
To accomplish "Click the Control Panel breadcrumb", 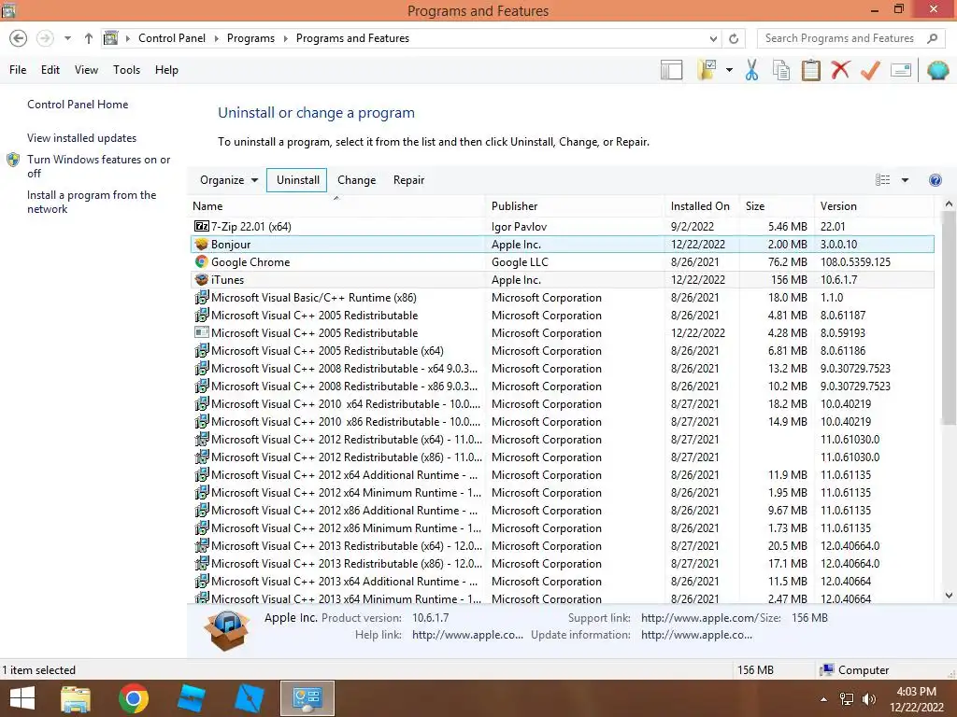I will [172, 38].
